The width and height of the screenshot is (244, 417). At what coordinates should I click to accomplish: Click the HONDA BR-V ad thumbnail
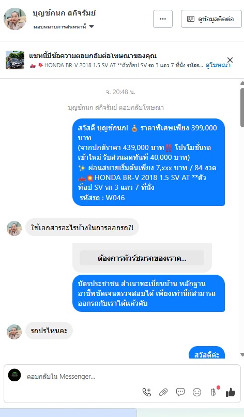point(15,60)
